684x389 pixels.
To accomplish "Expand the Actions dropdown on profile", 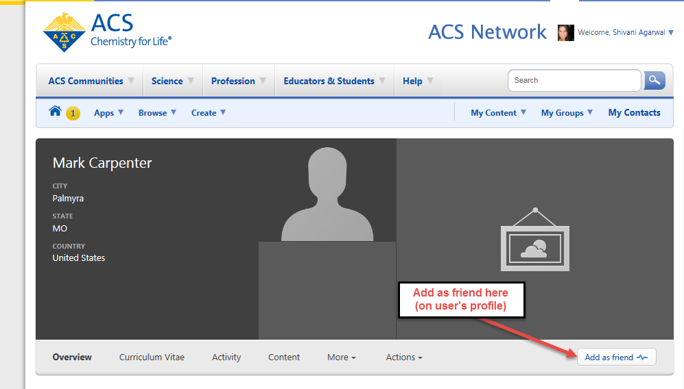I will (x=403, y=357).
